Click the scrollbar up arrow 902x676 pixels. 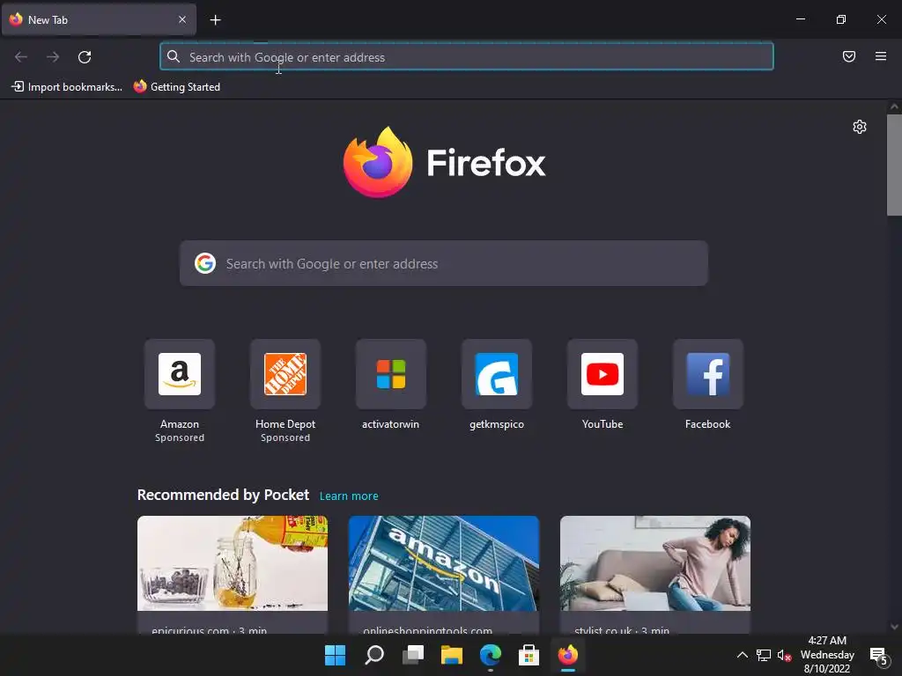894,107
